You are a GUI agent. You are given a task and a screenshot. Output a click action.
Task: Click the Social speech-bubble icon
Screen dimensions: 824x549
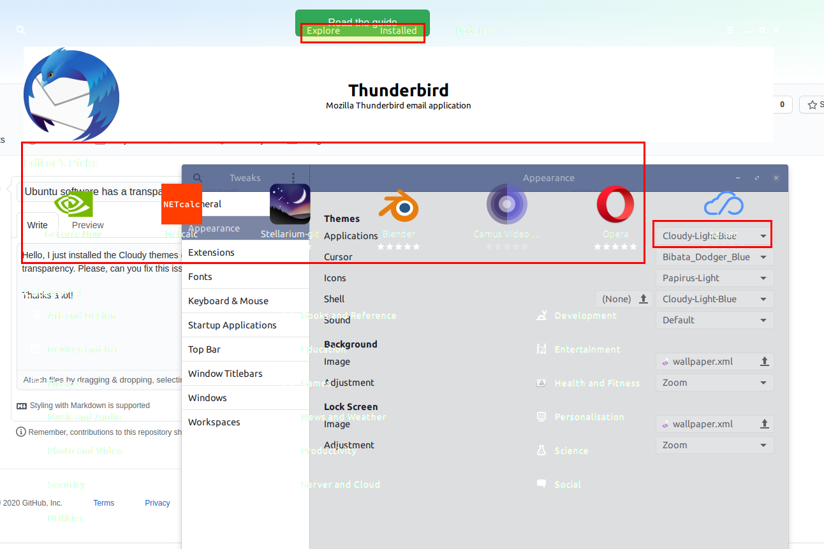[x=541, y=484]
